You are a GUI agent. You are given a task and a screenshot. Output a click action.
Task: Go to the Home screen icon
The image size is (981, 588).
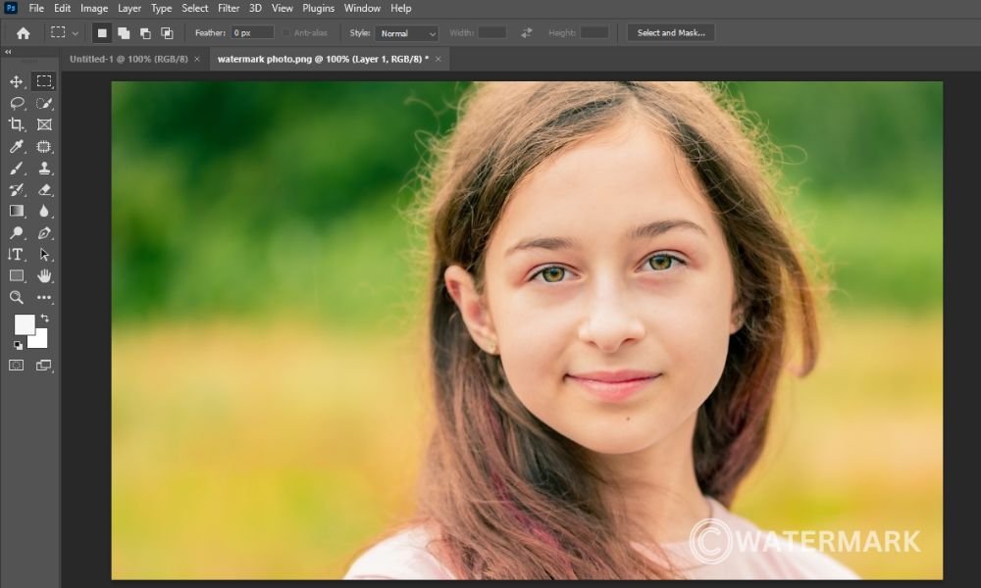point(24,33)
